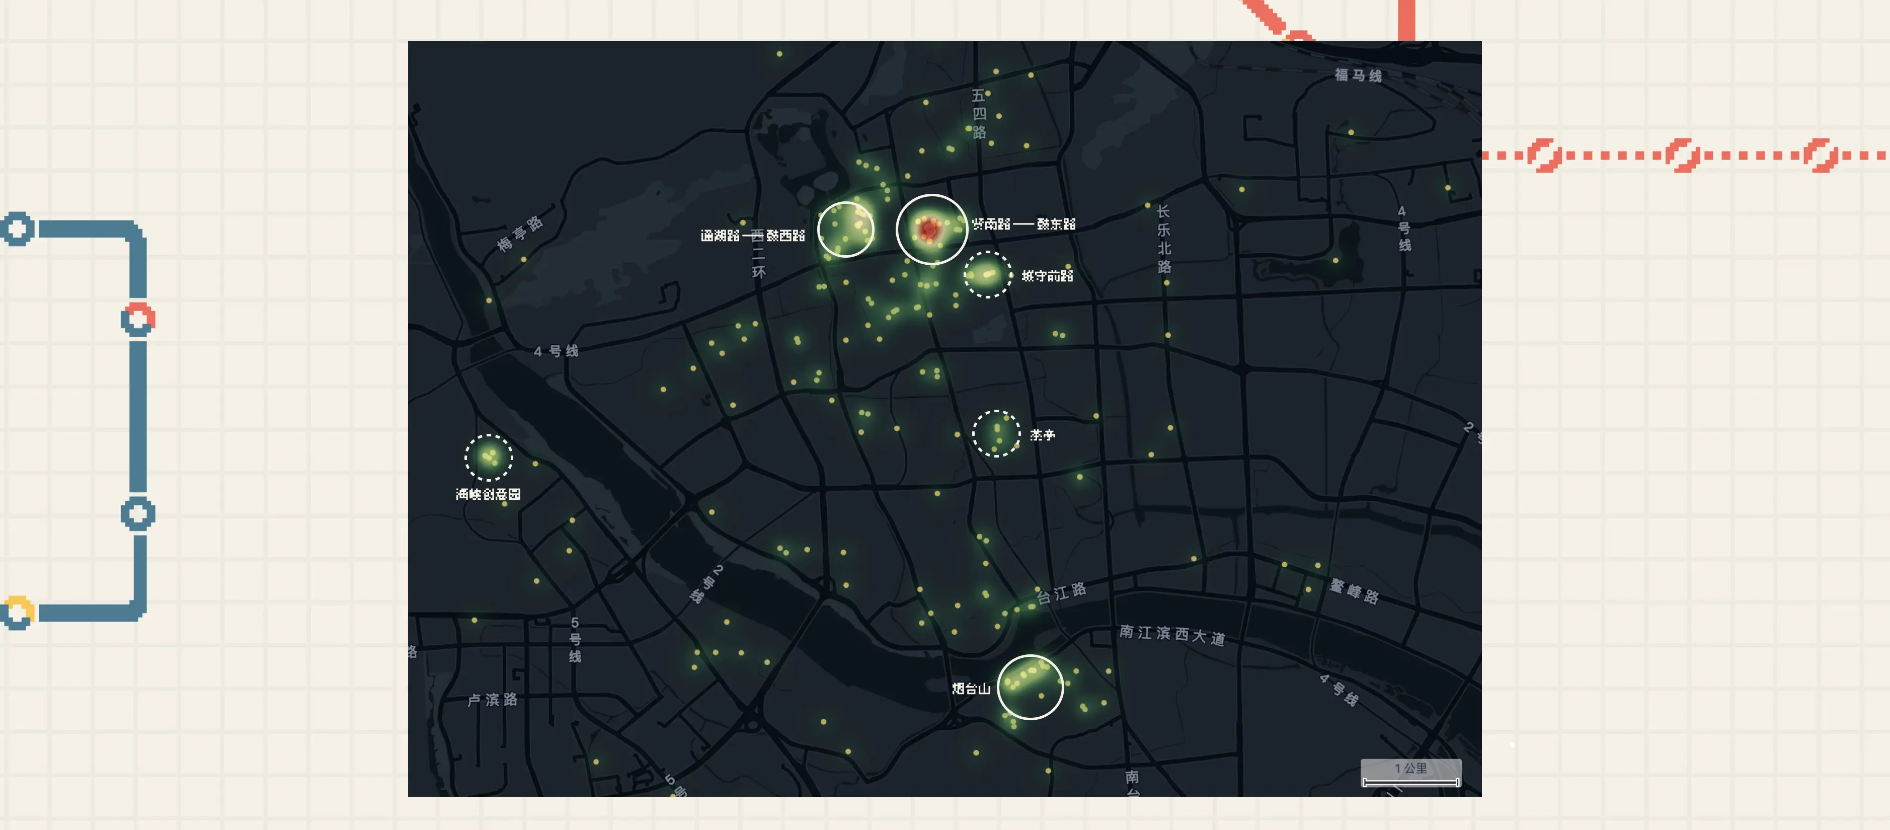Click the 1 公里 map scale bar
The height and width of the screenshot is (830, 1890).
coord(1411,774)
